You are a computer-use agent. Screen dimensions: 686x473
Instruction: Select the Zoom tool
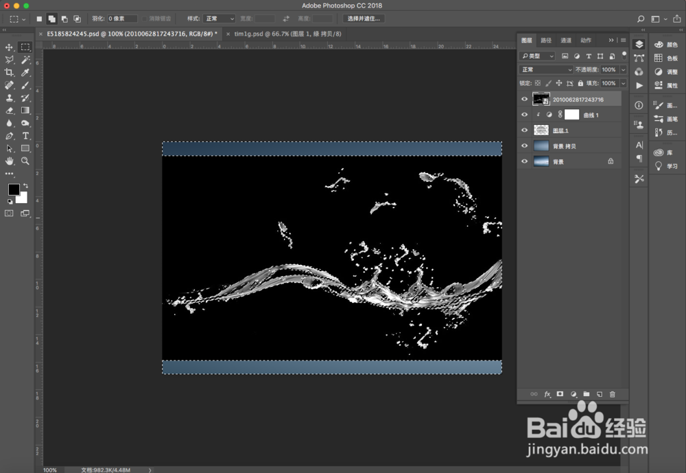pos(25,161)
